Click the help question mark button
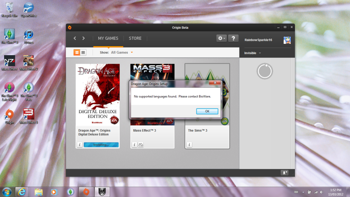 [233, 38]
